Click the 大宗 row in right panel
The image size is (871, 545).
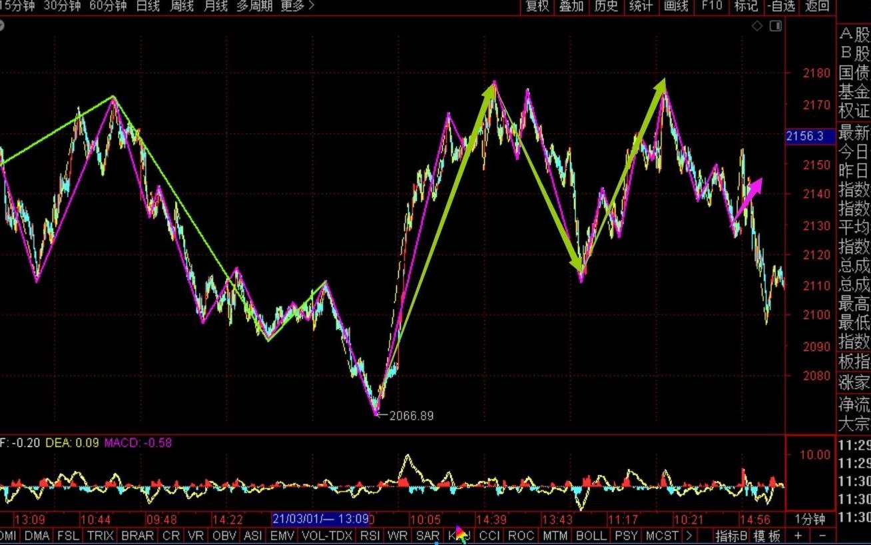854,423
